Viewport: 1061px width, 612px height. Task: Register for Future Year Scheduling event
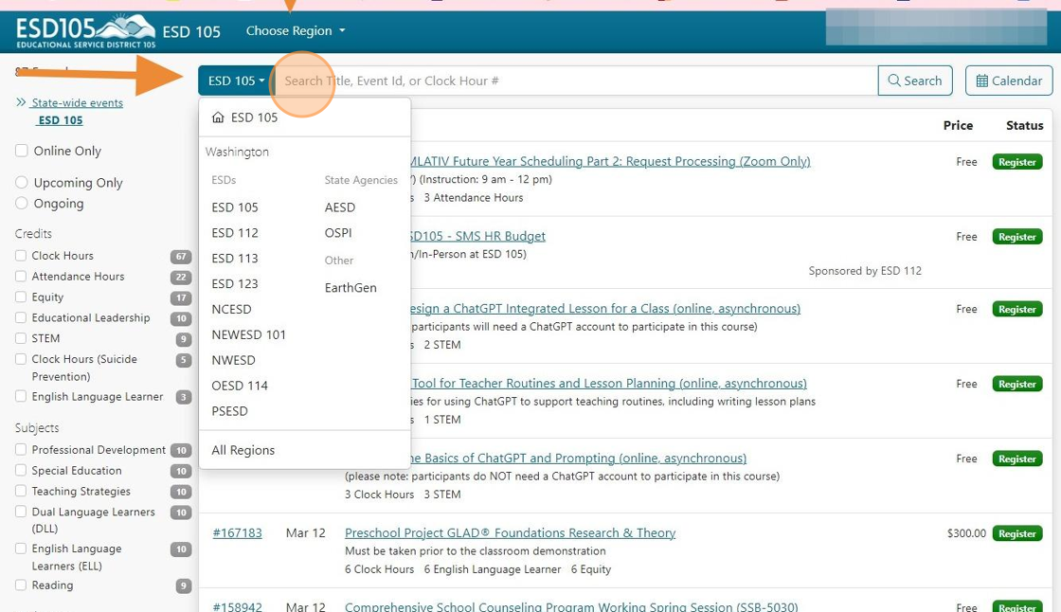1017,162
